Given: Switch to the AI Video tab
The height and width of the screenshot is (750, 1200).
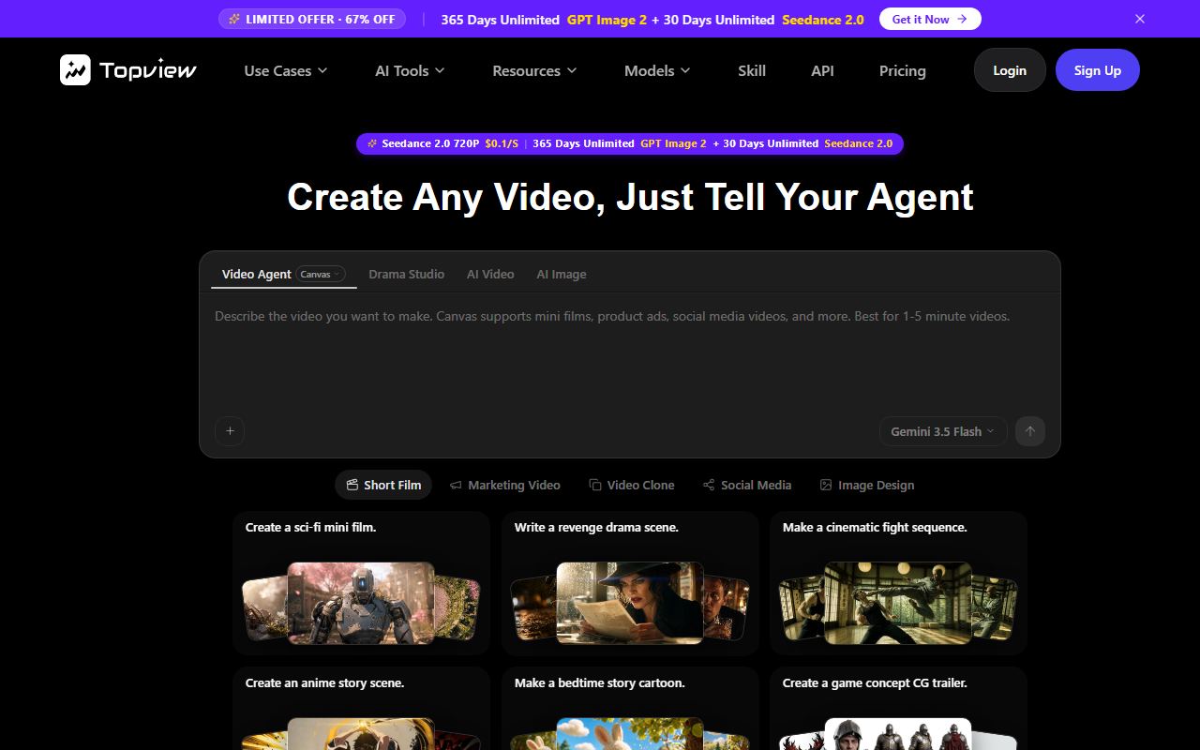Looking at the screenshot, I should click(490, 274).
